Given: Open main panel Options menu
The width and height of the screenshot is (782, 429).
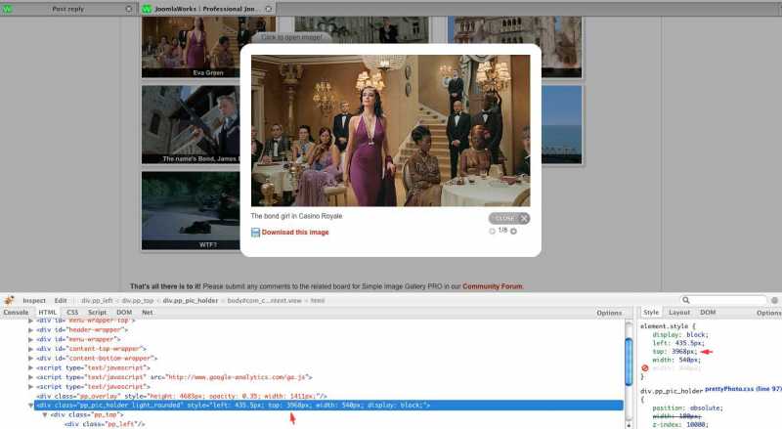Looking at the screenshot, I should (609, 313).
